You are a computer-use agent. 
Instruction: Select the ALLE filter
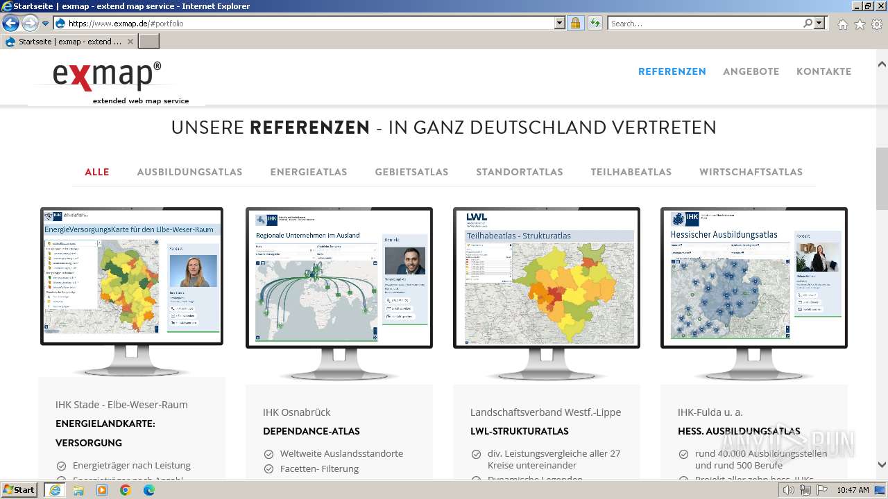97,172
